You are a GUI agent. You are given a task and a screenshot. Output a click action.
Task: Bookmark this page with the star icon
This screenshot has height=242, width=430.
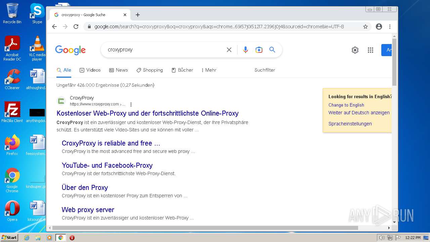365,27
